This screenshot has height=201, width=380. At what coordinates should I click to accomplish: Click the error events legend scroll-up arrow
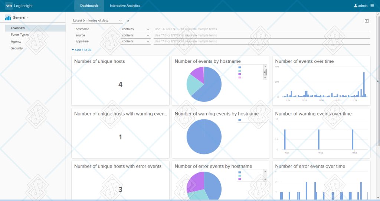pyautogui.click(x=265, y=172)
